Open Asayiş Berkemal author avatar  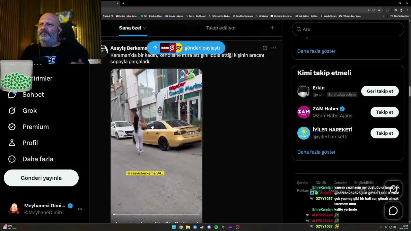click(104, 51)
